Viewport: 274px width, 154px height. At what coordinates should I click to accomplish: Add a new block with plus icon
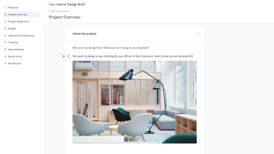pos(64,56)
